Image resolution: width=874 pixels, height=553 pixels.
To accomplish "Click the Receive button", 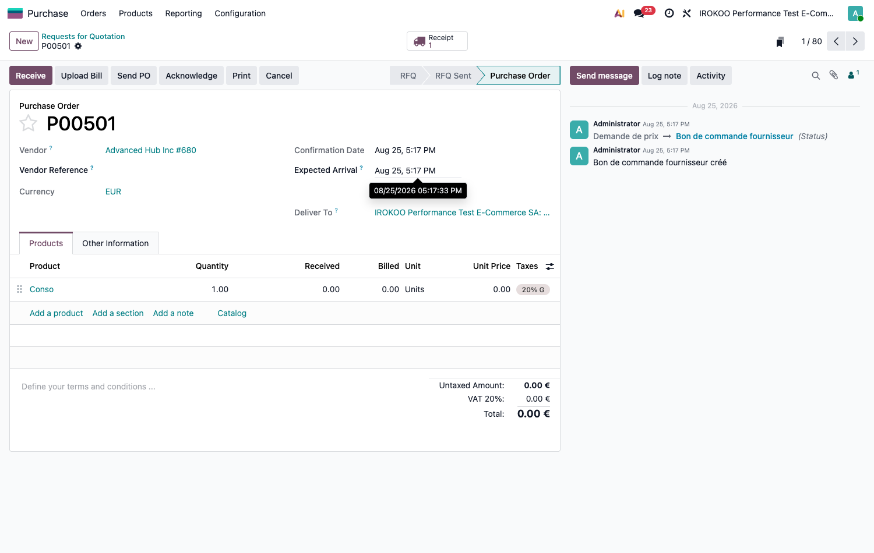I will pos(31,76).
